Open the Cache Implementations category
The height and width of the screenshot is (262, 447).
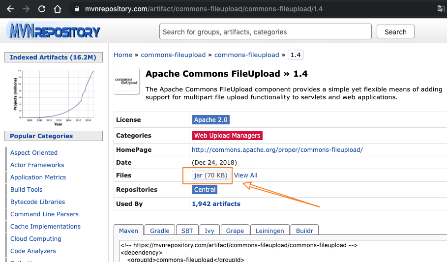45,227
